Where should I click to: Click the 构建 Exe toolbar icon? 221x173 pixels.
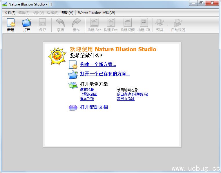(x=111, y=23)
